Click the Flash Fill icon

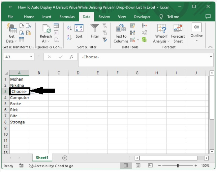pos(133,26)
